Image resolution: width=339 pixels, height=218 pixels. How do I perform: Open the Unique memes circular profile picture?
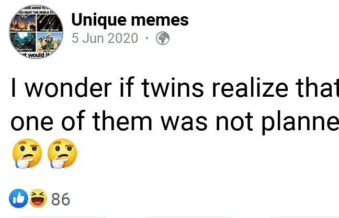coord(36,32)
